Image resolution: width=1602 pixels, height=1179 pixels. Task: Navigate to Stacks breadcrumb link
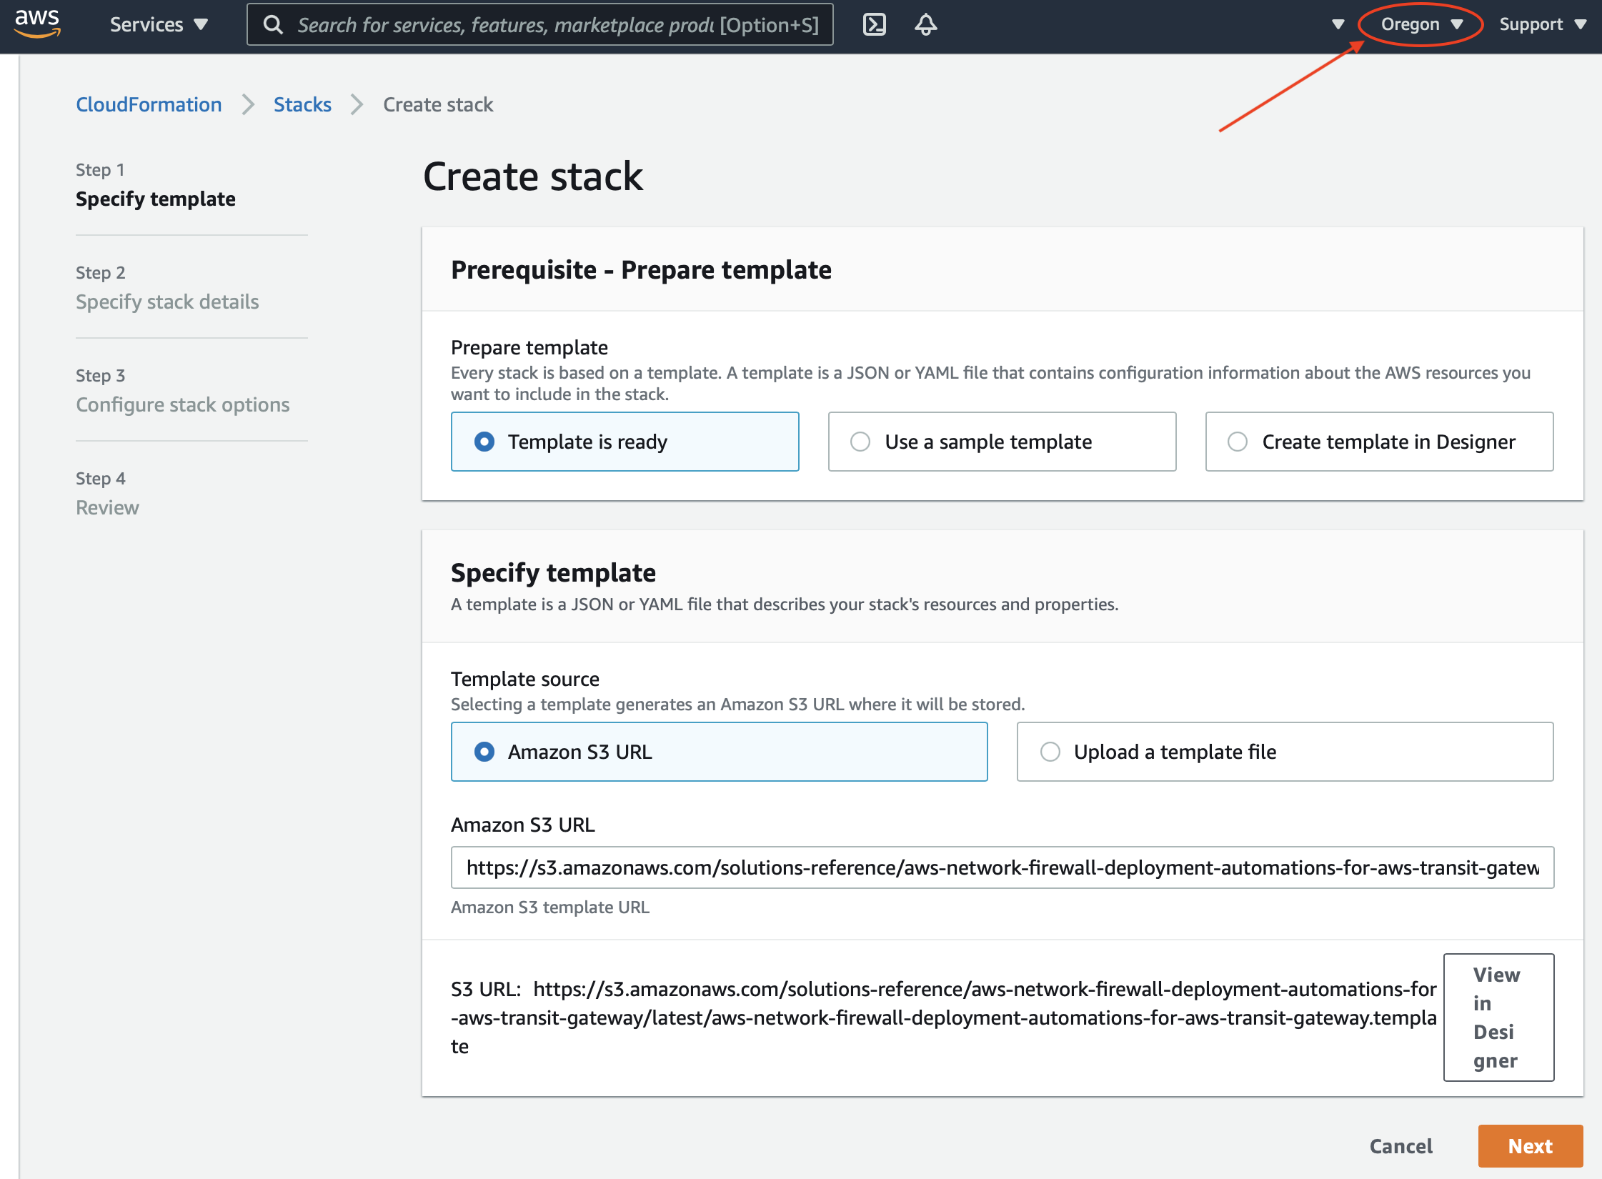[302, 104]
